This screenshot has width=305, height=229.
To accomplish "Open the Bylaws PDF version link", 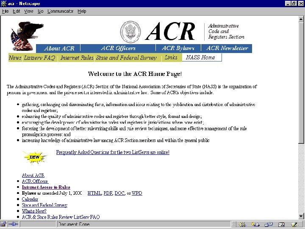I will click(108, 193).
